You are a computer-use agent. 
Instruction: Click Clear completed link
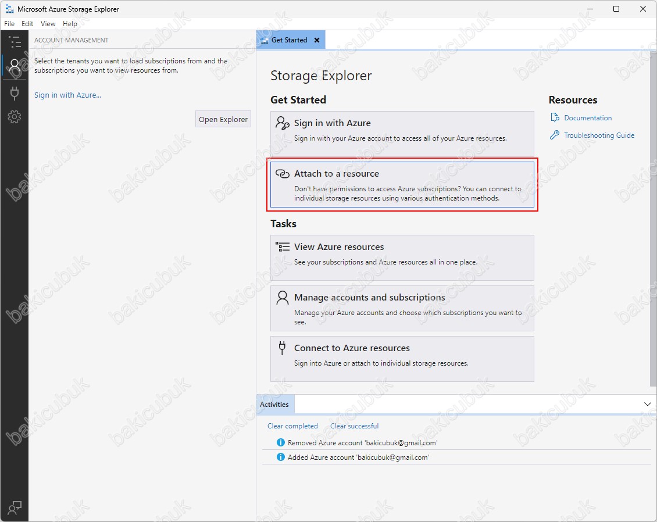point(292,426)
